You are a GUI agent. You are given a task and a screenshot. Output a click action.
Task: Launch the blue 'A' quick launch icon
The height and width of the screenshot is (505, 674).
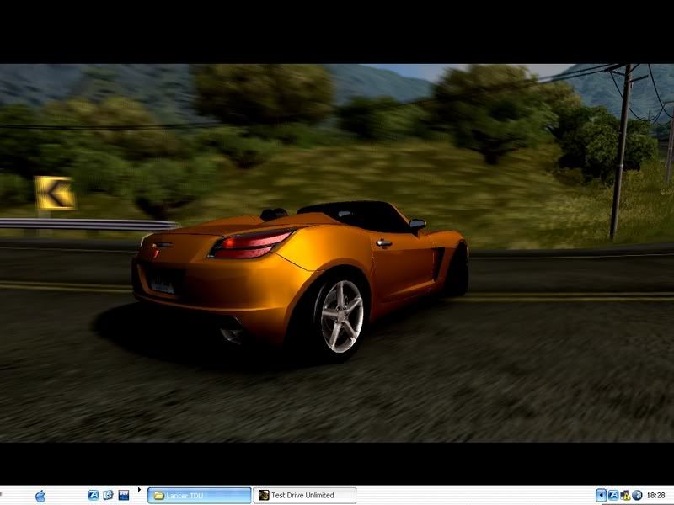pos(94,495)
